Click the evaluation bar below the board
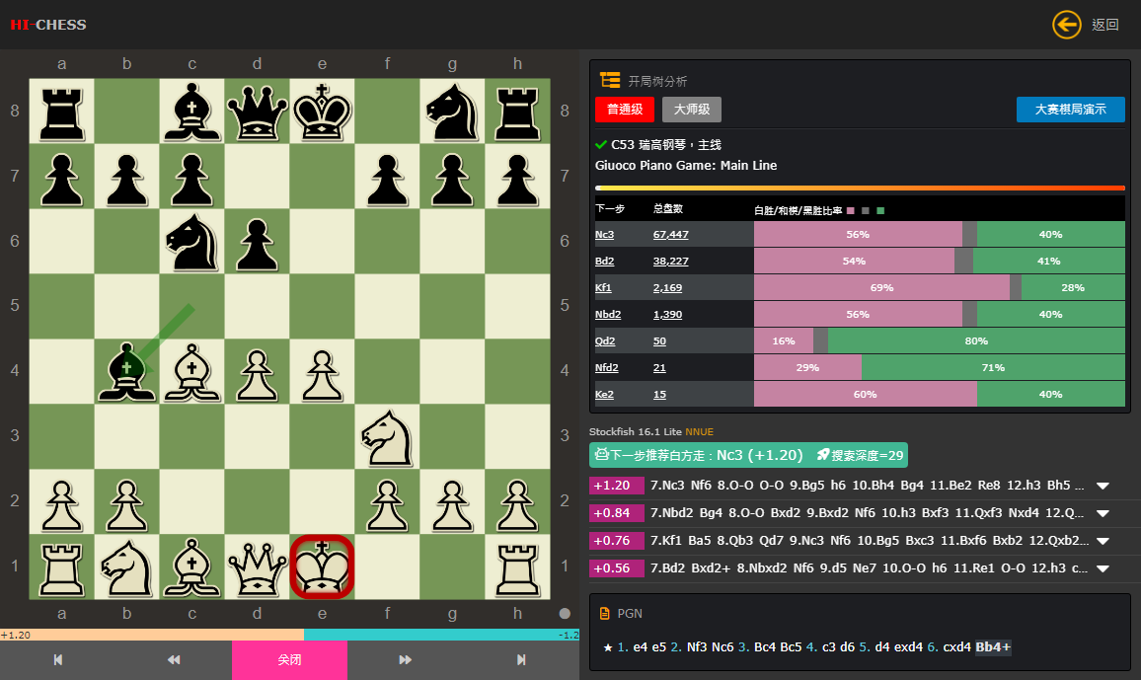Image resolution: width=1141 pixels, height=680 pixels. coord(289,635)
